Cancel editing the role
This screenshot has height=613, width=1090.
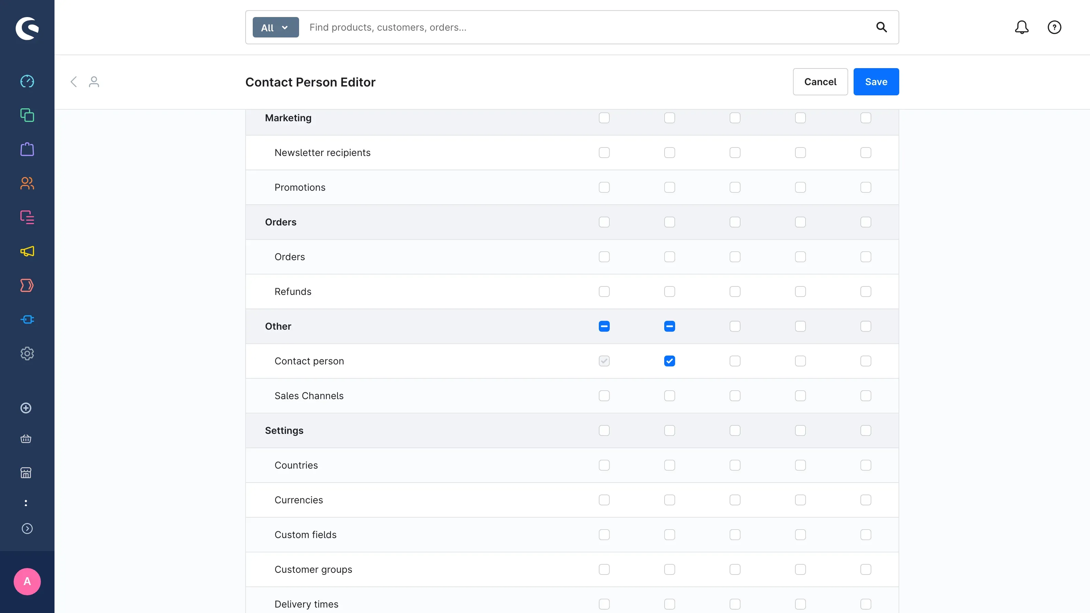point(820,82)
